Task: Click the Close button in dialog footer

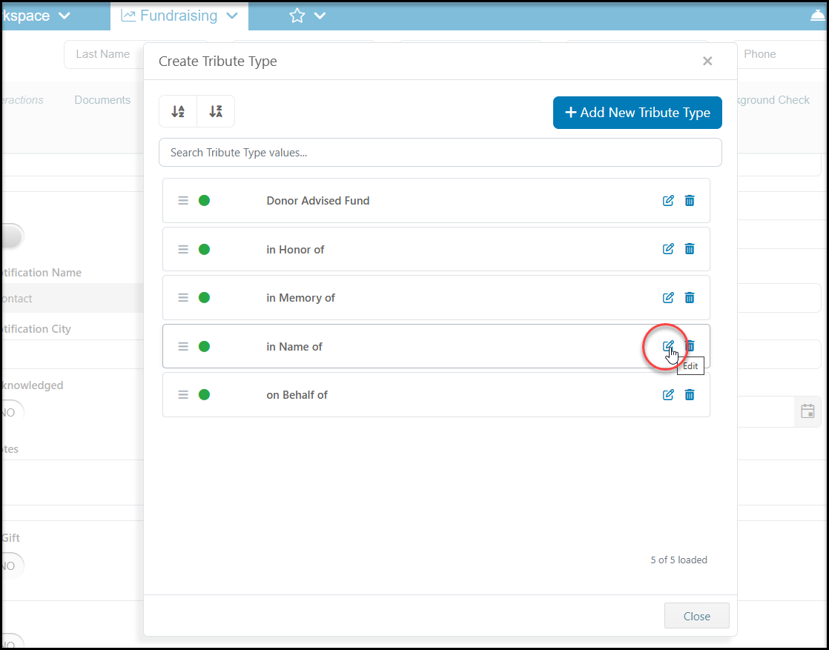Action: click(697, 616)
